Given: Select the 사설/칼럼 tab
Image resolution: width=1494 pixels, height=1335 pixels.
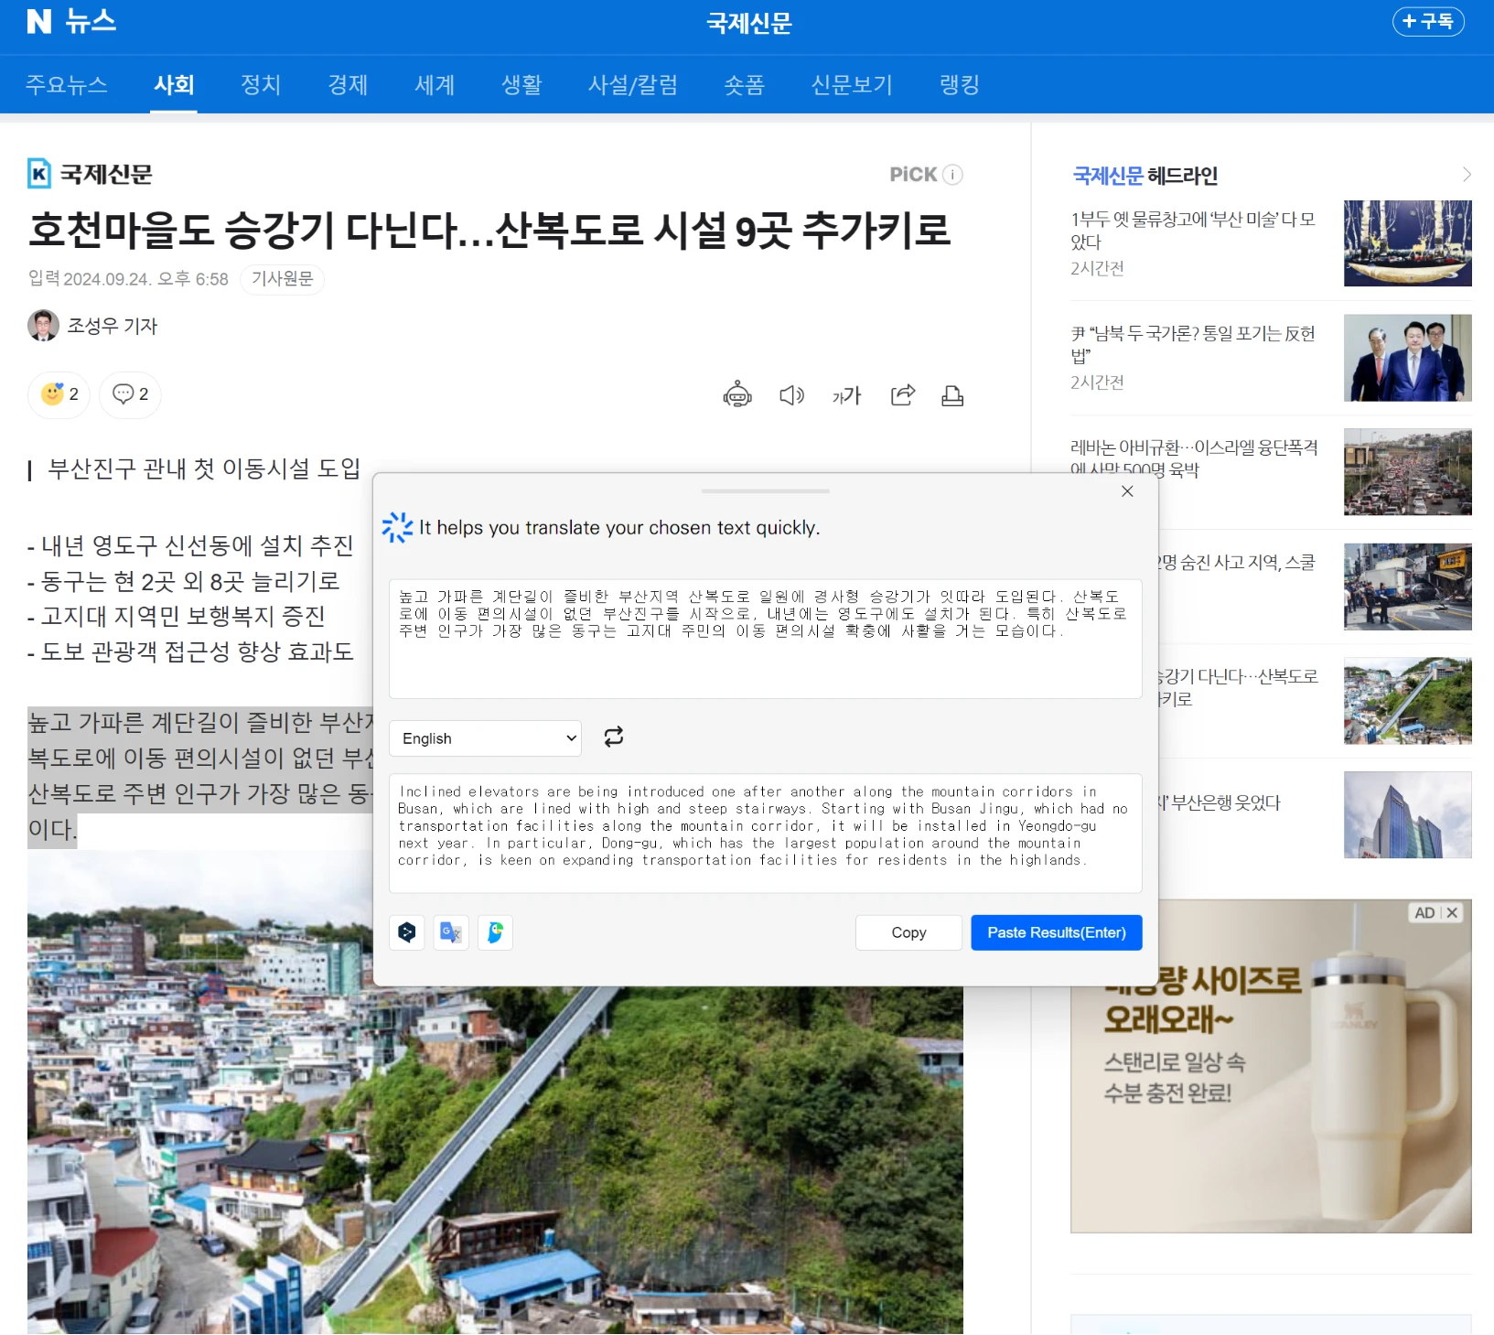Looking at the screenshot, I should tap(633, 85).
